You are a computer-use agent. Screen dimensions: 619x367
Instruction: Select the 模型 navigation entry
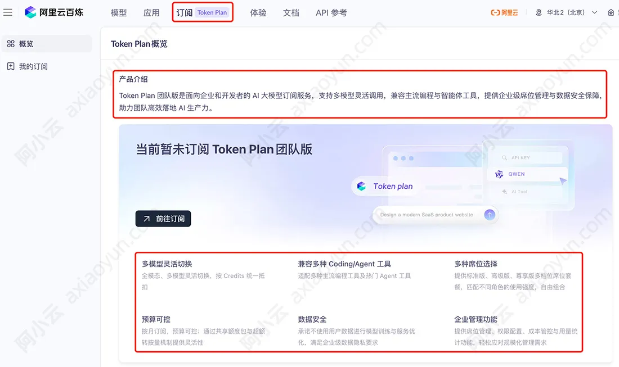coord(119,12)
